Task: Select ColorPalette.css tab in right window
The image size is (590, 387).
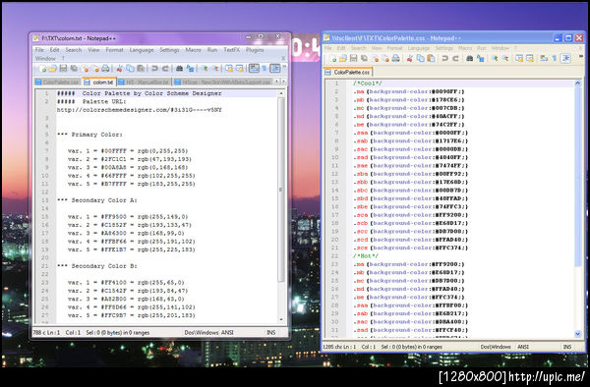Action: click(348, 72)
